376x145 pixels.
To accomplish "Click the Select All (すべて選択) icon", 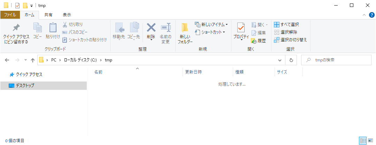I will [277, 25].
